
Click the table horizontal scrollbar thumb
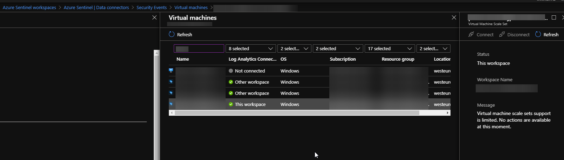pyautogui.click(x=297, y=113)
